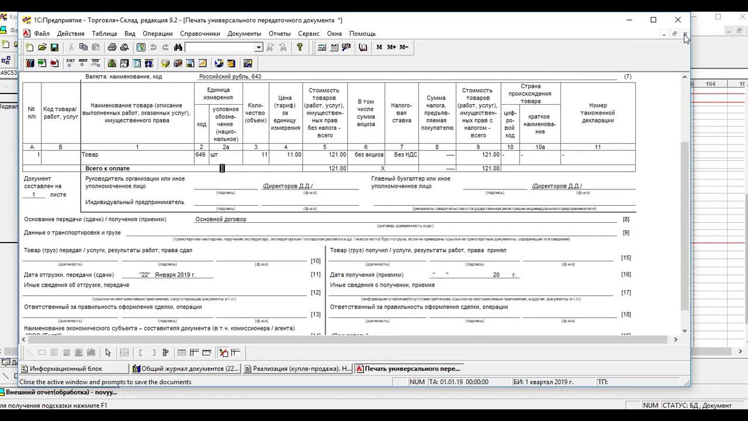
Task: Open Print Preview from the toolbar
Action: (124, 47)
